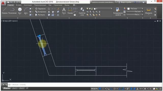Viewport: 163px width, 91px height.
Task: Switch to the Модель layout tab
Action: 7,88
